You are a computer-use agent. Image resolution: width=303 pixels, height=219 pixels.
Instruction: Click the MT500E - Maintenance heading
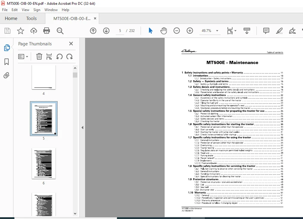pos(232,63)
